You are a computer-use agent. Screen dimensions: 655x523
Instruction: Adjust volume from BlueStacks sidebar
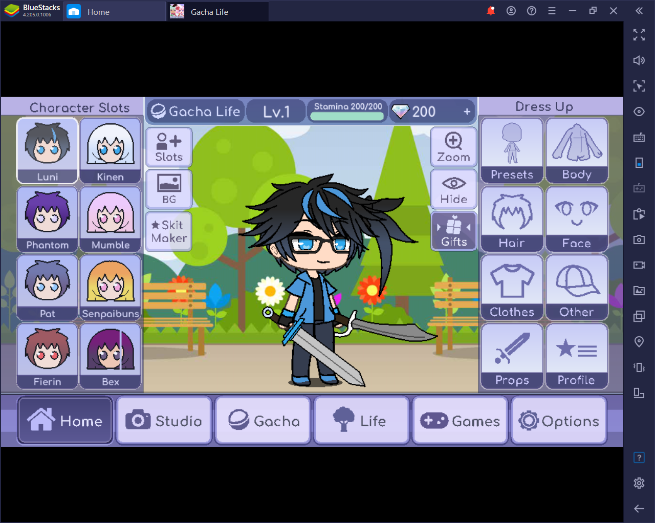pyautogui.click(x=639, y=60)
